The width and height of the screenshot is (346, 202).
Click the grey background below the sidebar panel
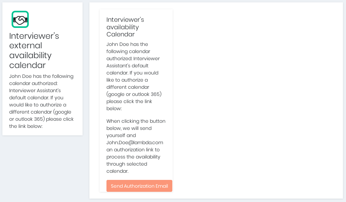(x=42, y=167)
